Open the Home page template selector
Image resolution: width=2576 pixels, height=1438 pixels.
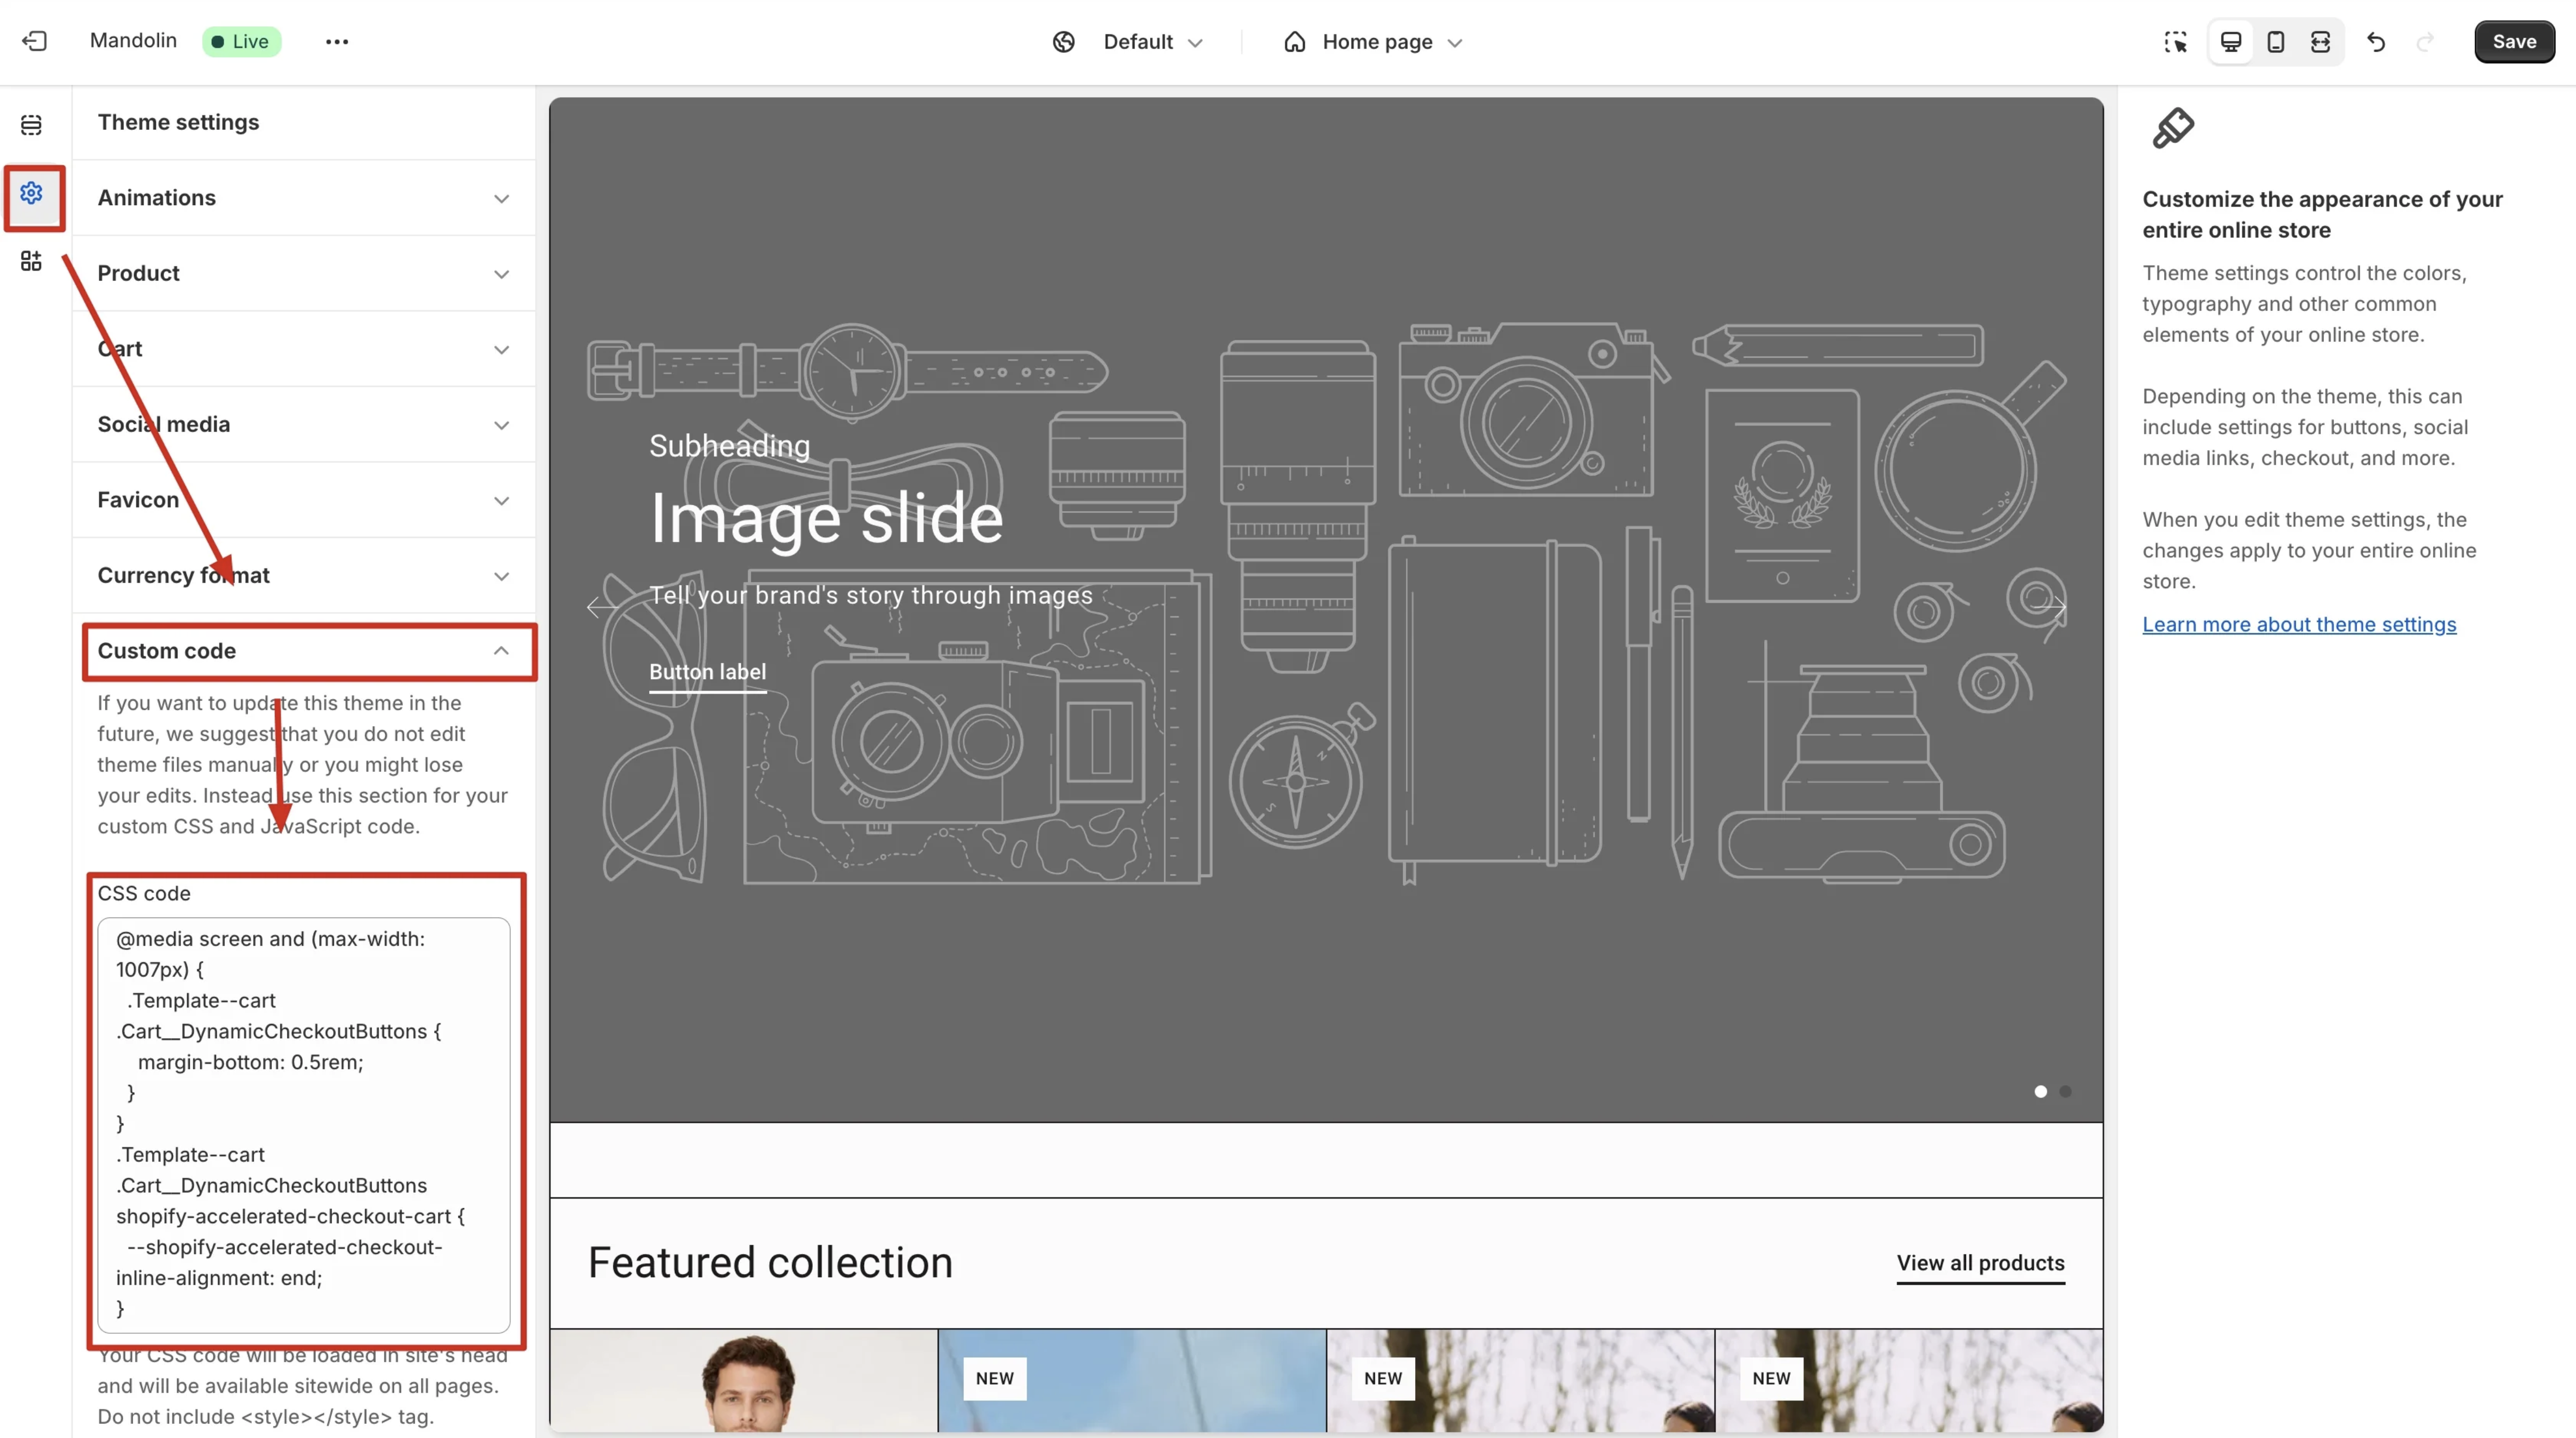[1373, 41]
